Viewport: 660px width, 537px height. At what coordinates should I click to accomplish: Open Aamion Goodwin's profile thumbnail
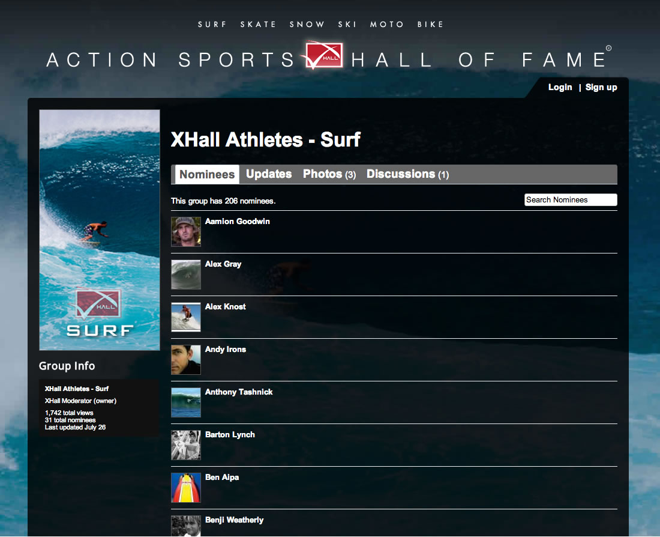[x=185, y=232]
